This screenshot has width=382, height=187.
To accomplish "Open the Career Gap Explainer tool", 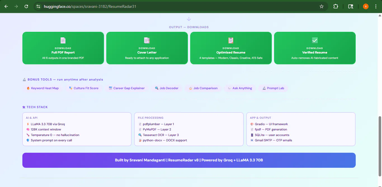I will click(127, 88).
